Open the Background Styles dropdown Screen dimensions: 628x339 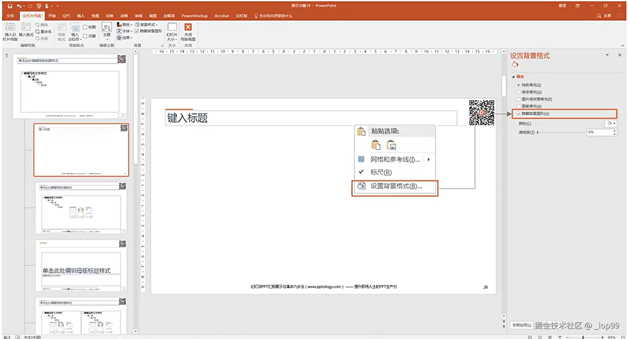(x=146, y=25)
